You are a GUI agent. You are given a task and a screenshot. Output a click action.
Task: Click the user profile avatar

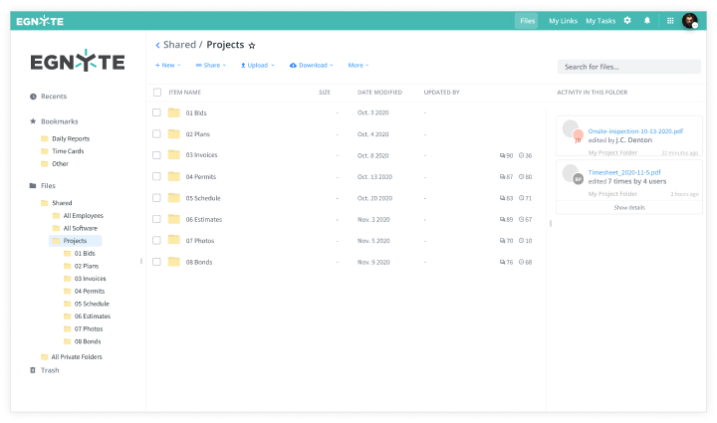pos(689,20)
